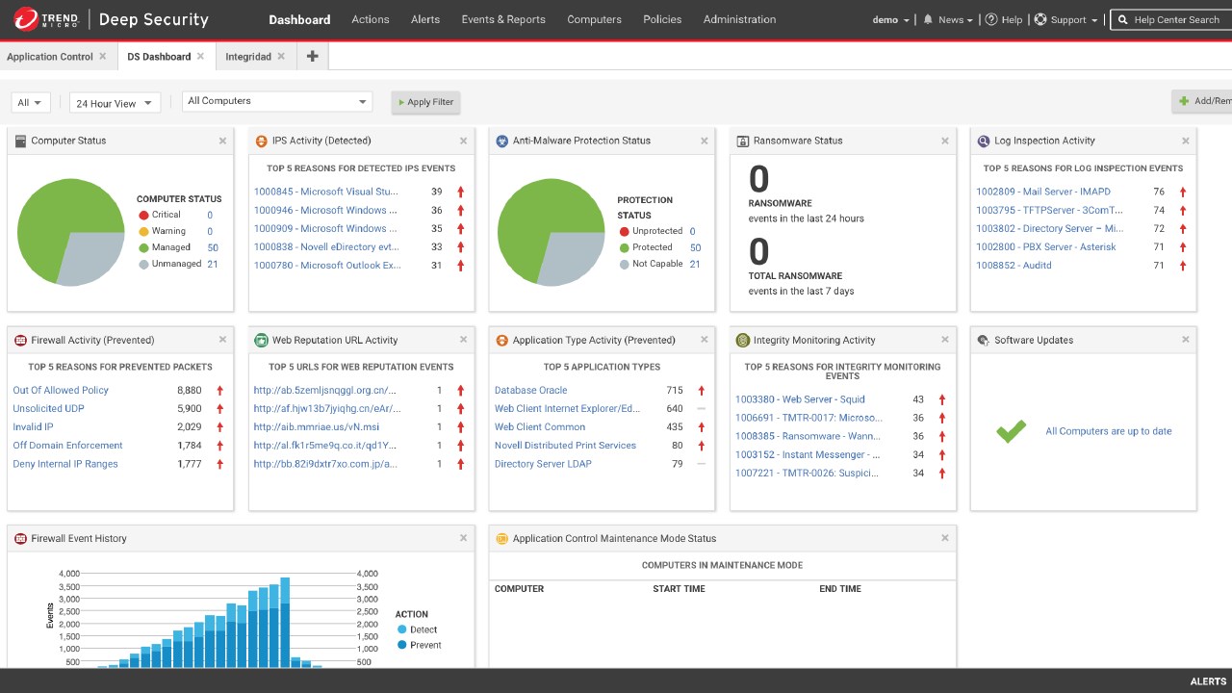Open the demo user menu

tap(890, 19)
